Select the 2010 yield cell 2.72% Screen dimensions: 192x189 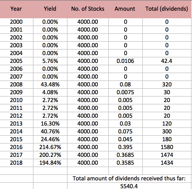pos(50,100)
